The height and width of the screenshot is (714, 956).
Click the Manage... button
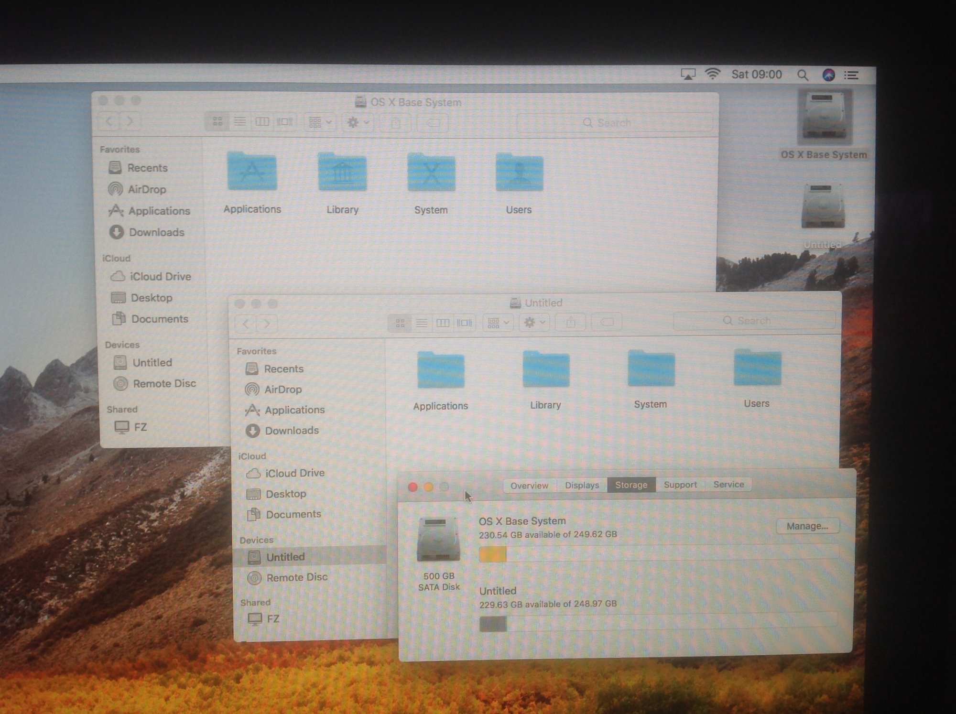click(807, 526)
